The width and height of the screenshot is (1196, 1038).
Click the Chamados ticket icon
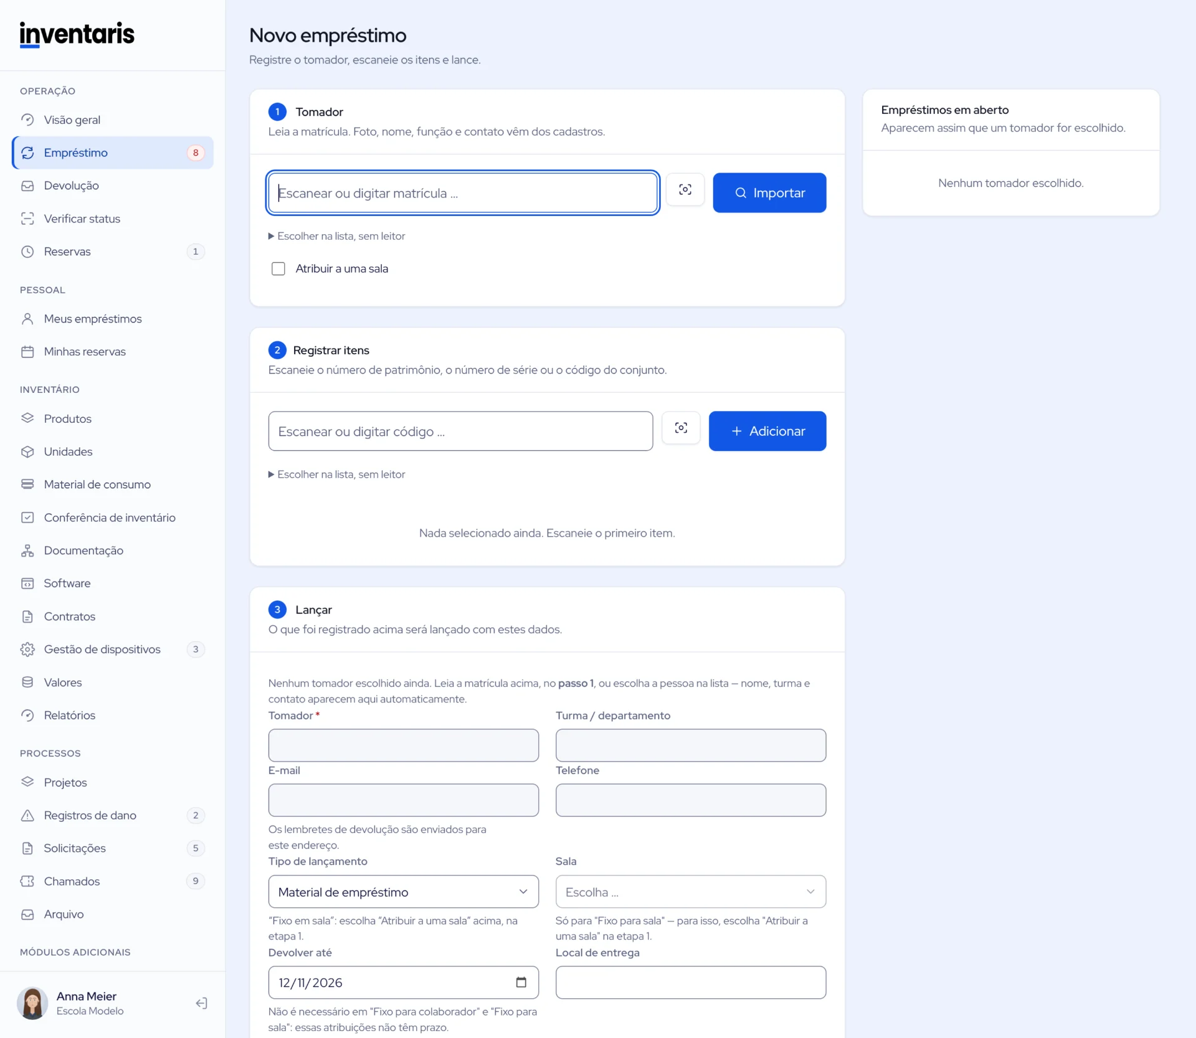click(27, 881)
